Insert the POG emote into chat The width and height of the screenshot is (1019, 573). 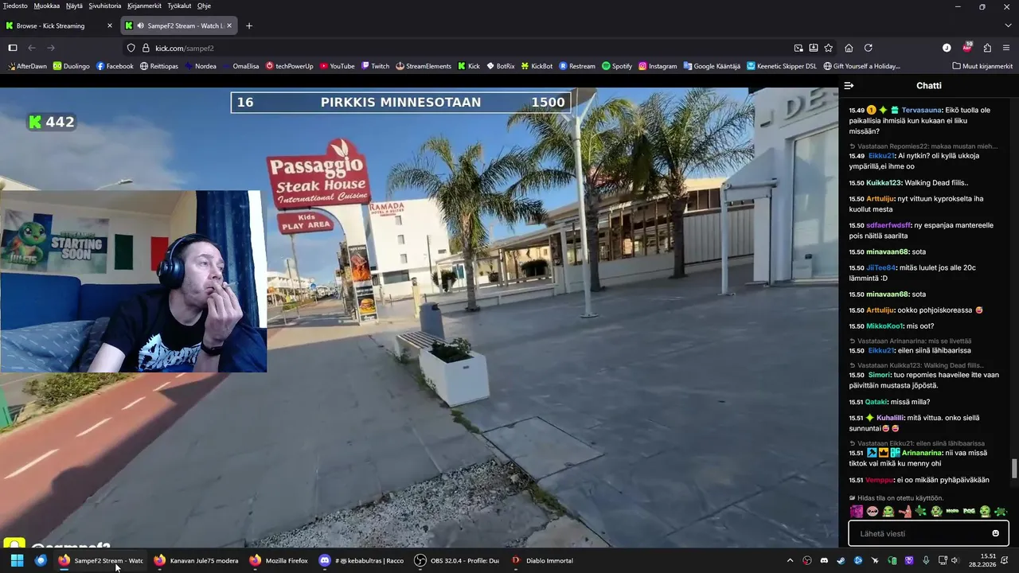click(x=969, y=512)
